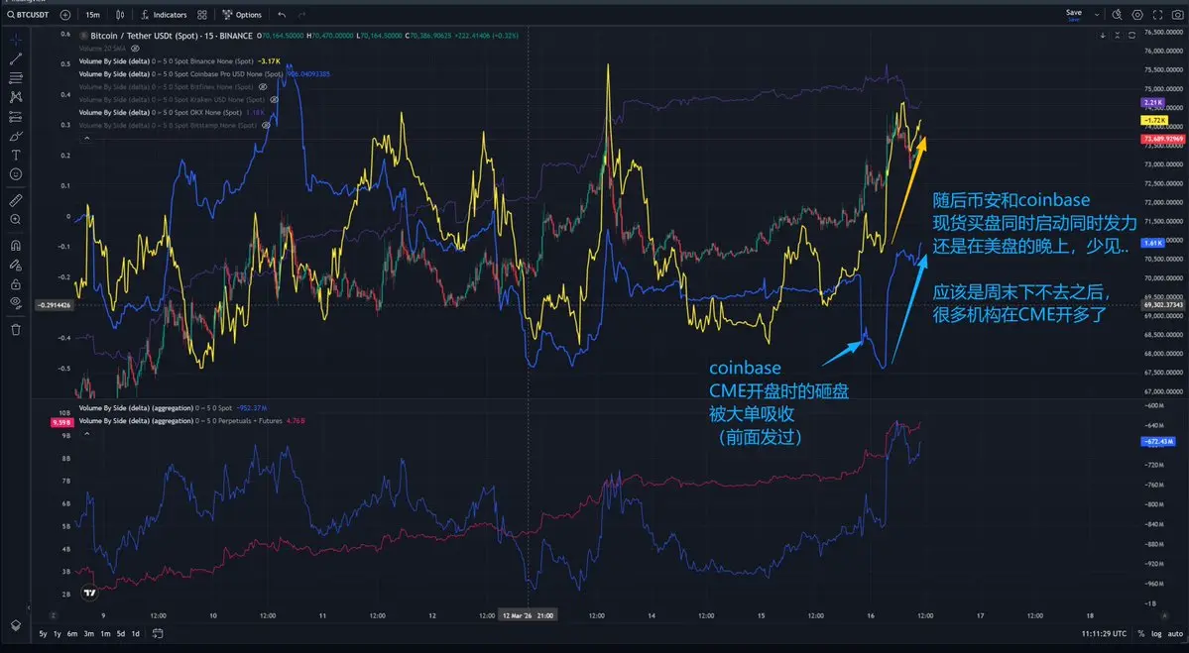Image resolution: width=1189 pixels, height=653 pixels.
Task: Undo the last chart action
Action: (282, 15)
